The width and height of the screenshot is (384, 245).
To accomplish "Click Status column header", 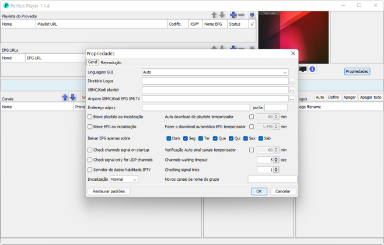I will (238, 24).
